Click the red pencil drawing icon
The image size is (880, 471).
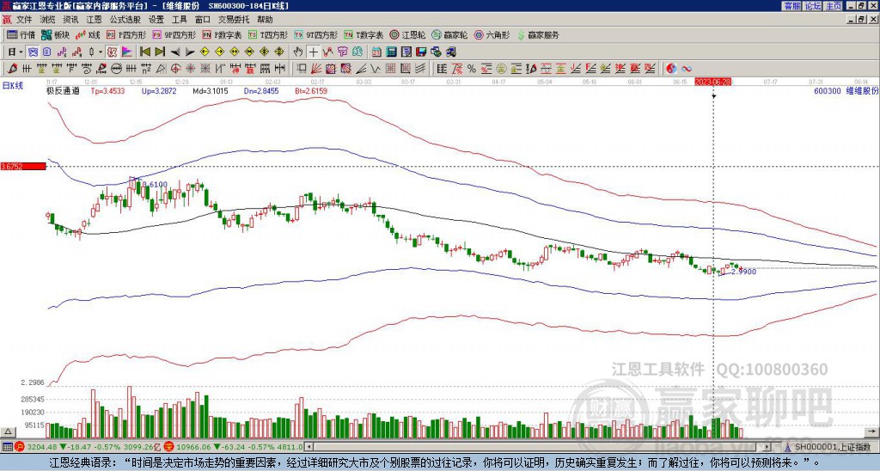[x=12, y=69]
